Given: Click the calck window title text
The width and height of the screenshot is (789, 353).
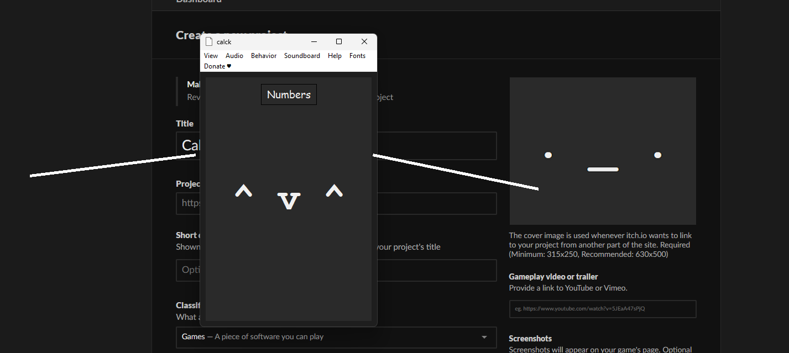Looking at the screenshot, I should tap(224, 42).
